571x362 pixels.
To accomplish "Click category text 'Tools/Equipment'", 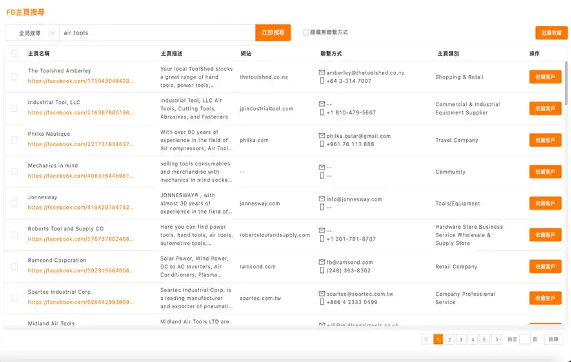I will tap(458, 203).
